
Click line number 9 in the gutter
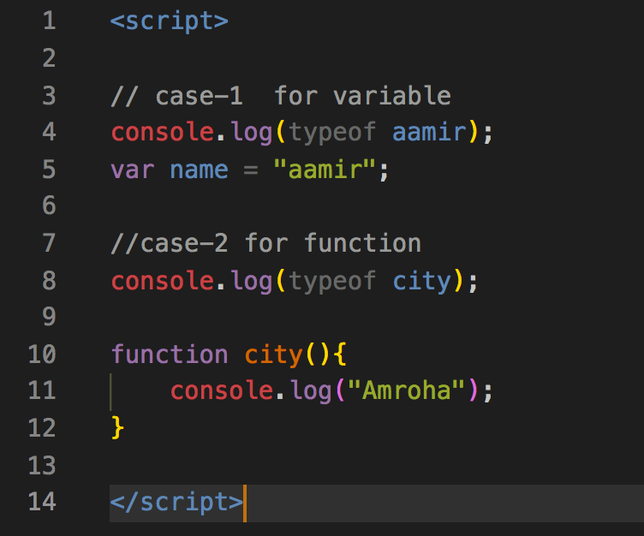[x=50, y=316]
